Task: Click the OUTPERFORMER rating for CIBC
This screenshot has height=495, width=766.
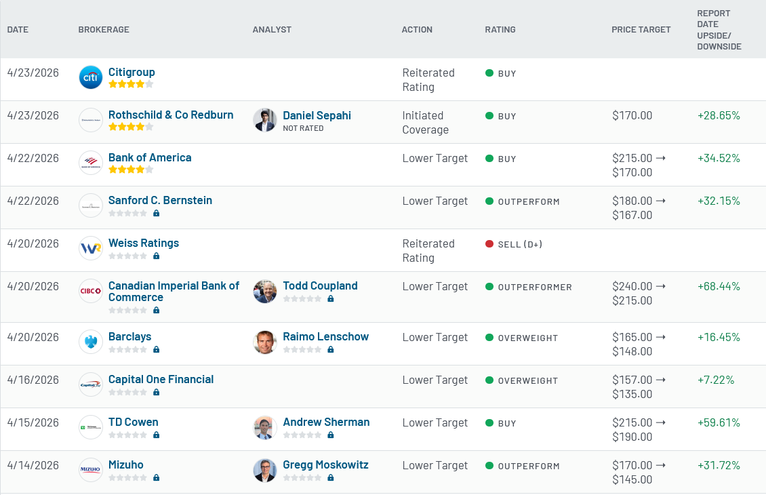Action: (535, 288)
